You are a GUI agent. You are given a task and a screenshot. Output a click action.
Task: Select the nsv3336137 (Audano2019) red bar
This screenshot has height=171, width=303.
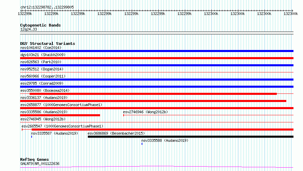pyautogui.click(x=153, y=101)
